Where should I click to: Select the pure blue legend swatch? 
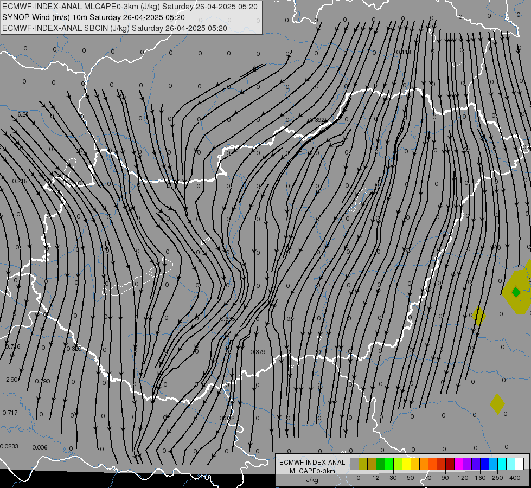(x=485, y=464)
